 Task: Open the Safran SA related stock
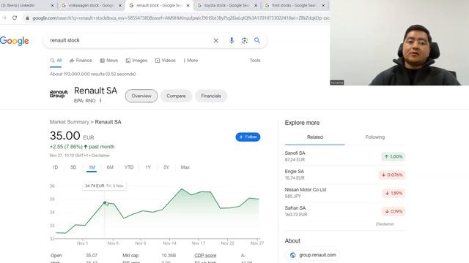344,211
